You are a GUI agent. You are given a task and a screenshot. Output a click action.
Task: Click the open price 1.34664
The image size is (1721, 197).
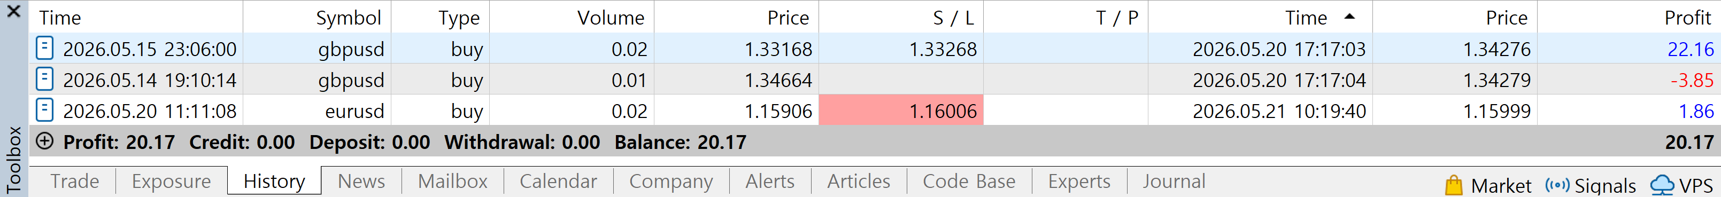[778, 80]
